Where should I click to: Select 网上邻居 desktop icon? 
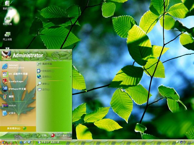[7, 36]
